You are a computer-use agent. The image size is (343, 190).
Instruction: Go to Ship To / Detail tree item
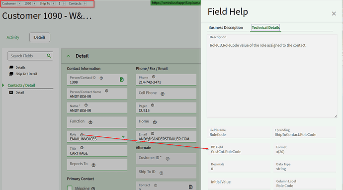(x=26, y=74)
